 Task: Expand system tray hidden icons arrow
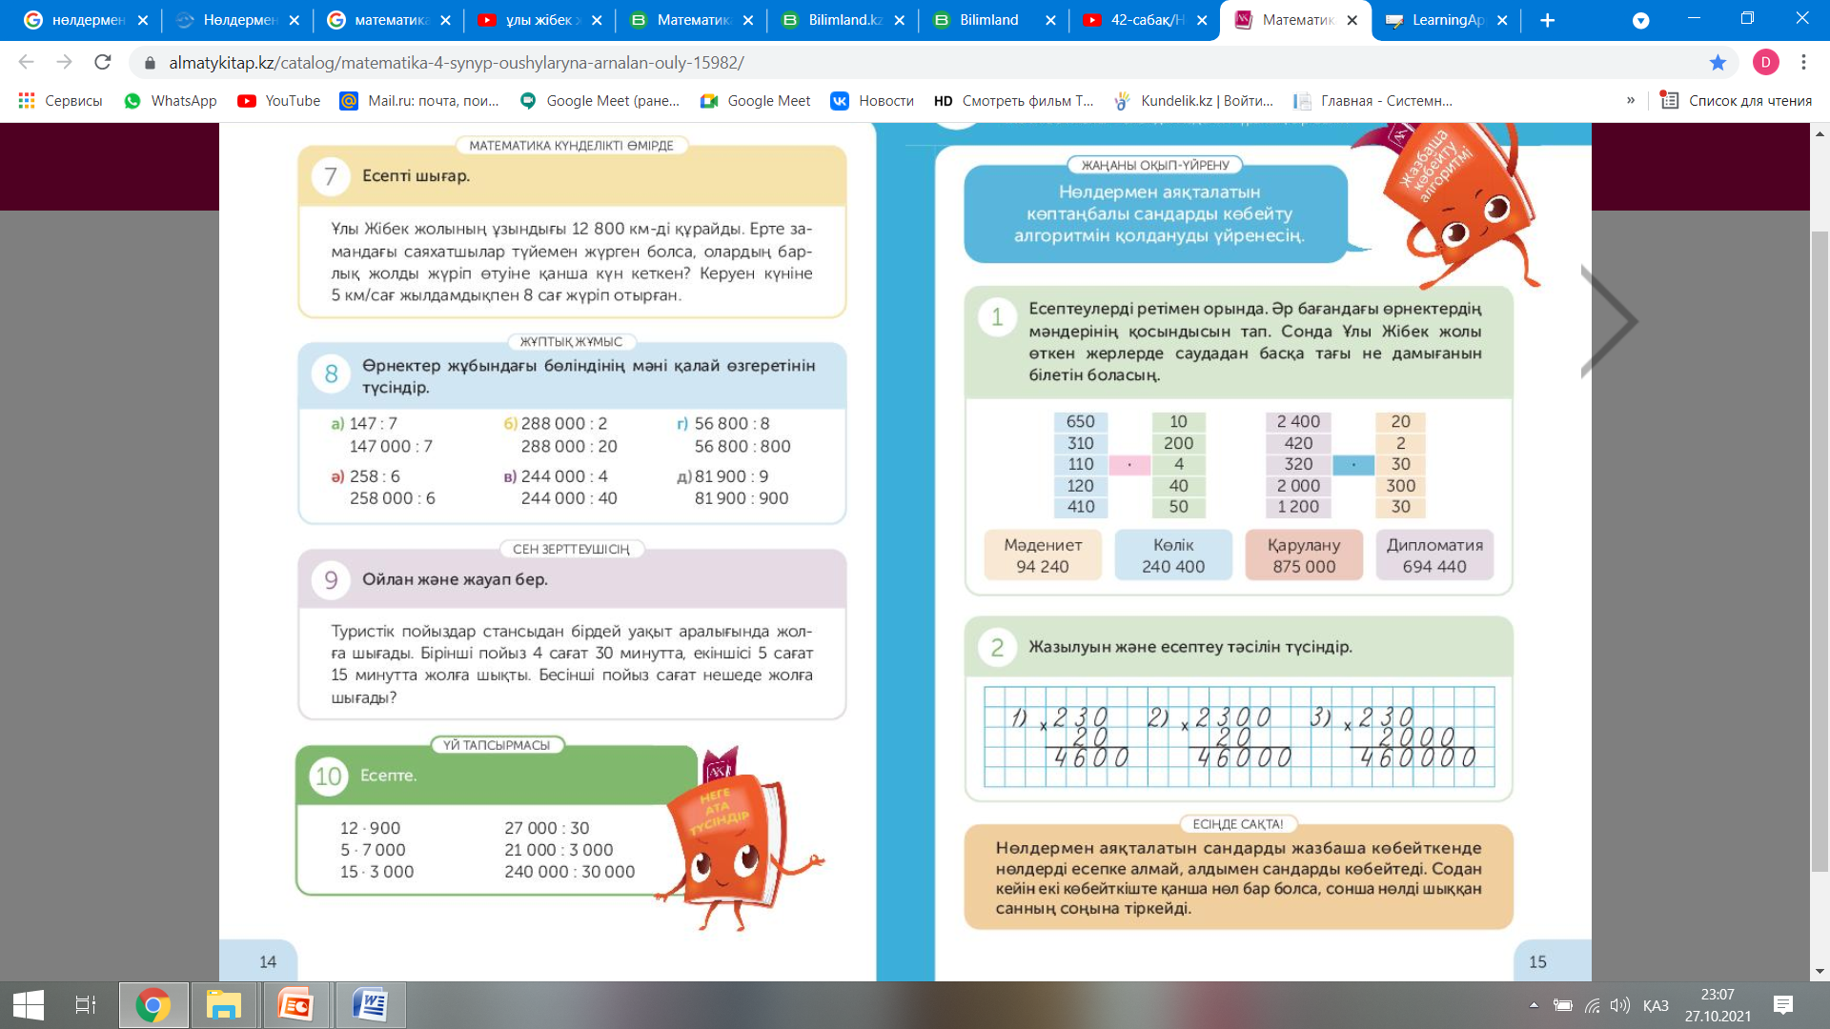(1534, 1005)
